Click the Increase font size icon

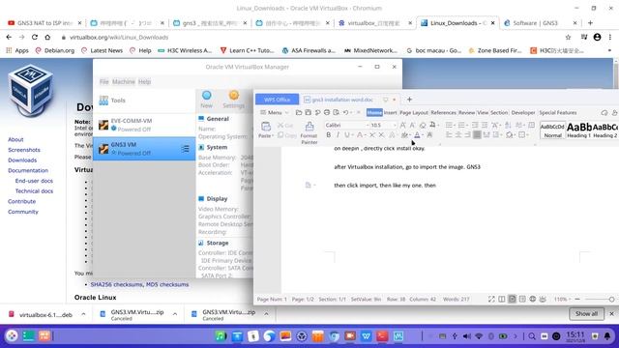pyautogui.click(x=402, y=125)
